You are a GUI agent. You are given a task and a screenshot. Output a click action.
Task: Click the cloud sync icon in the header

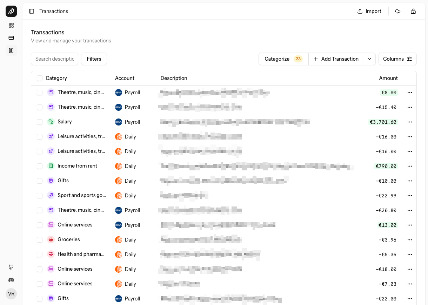(x=398, y=11)
